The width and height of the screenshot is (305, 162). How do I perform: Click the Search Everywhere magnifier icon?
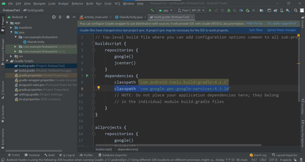(x=296, y=10)
